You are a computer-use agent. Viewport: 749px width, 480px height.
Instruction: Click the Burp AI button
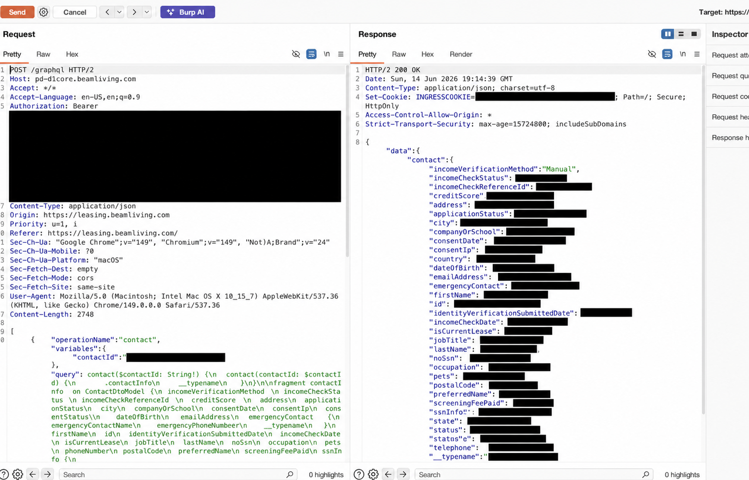pyautogui.click(x=187, y=12)
